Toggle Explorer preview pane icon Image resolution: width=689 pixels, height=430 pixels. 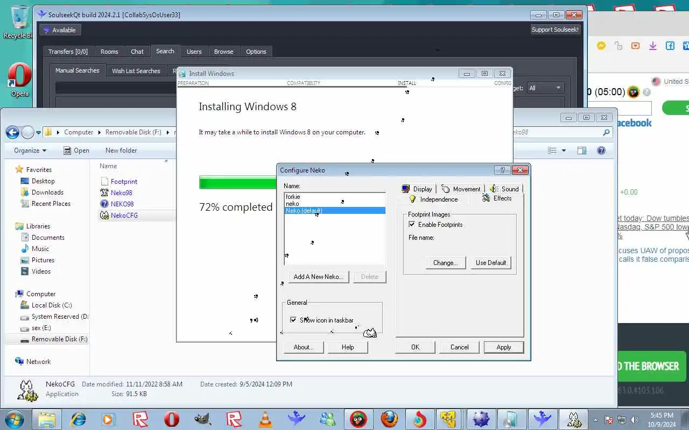coord(582,150)
